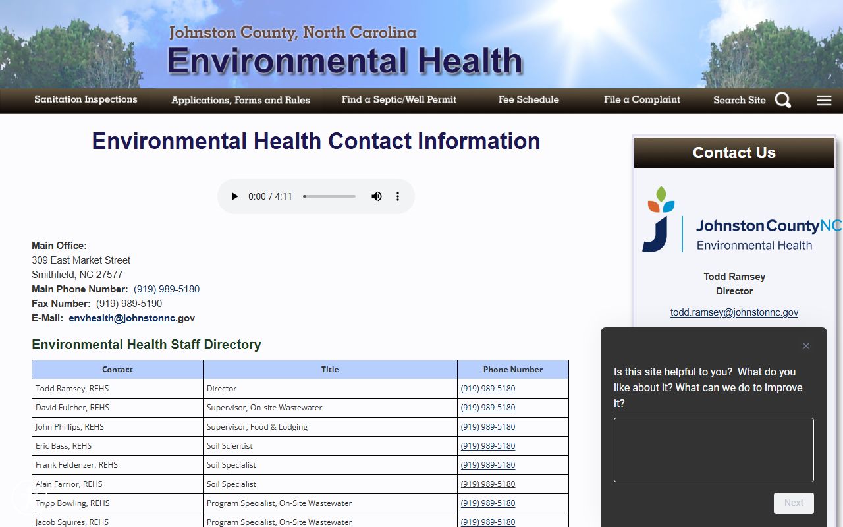Open the hamburger navigation menu

(825, 101)
